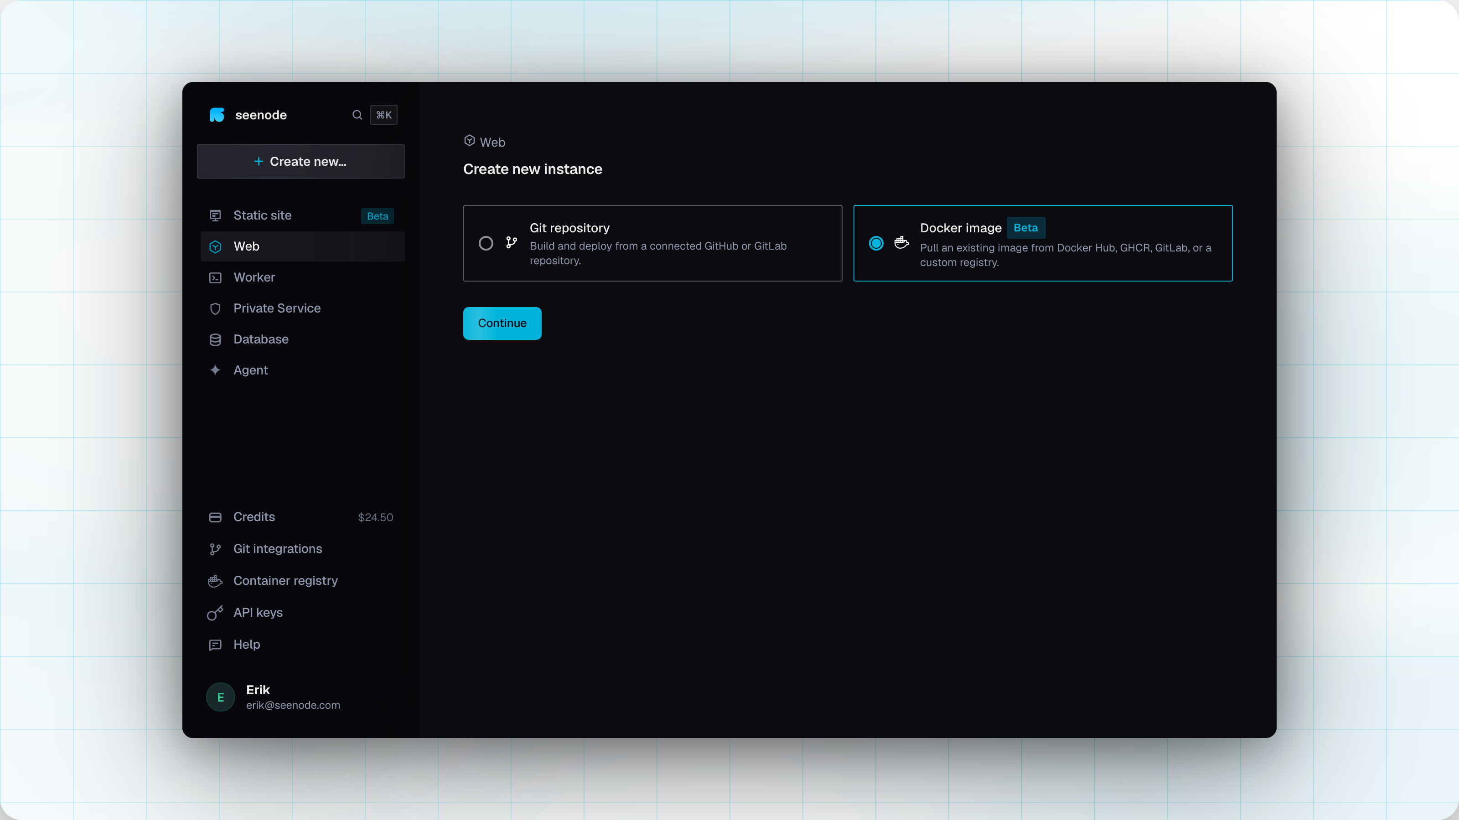The height and width of the screenshot is (820, 1459).
Task: Go to Private Service
Action: (302, 308)
